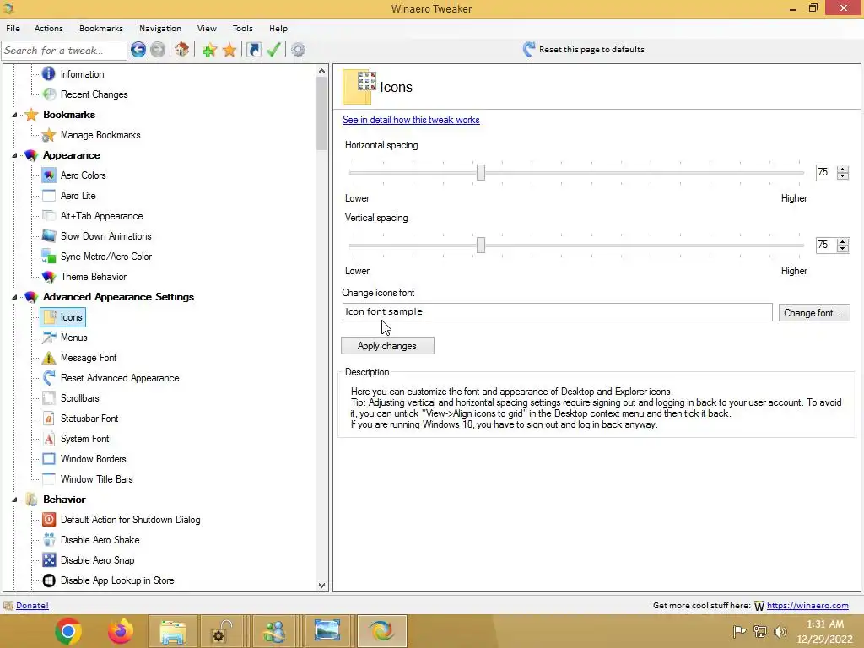Click the forward navigation arrow icon

point(158,50)
